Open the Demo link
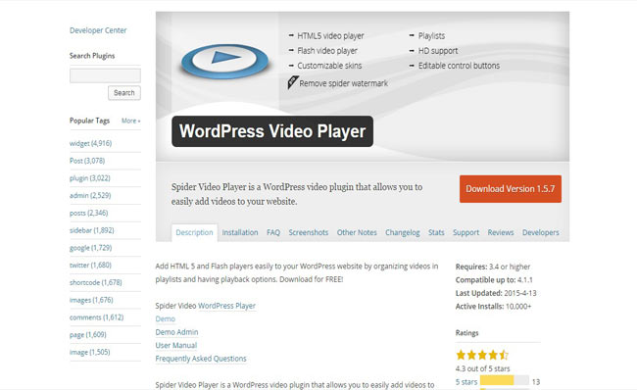637x390 pixels. (x=166, y=319)
